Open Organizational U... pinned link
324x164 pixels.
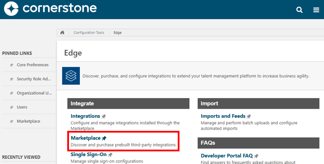(x=34, y=93)
